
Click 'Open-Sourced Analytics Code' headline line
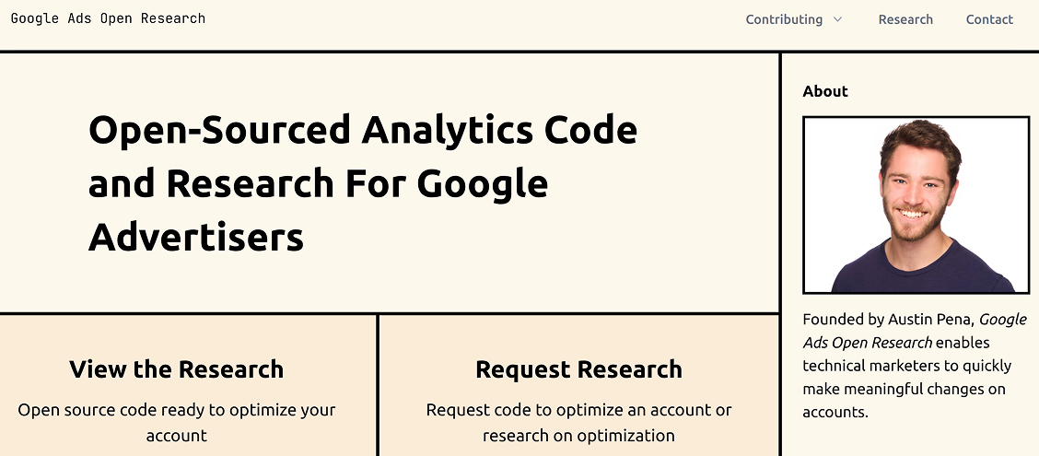pyautogui.click(x=363, y=129)
